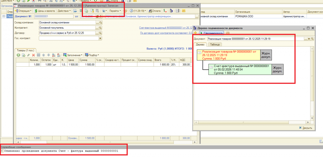The width and height of the screenshot is (323, 160).
Task: Click Журн. докум. beside Реализация товаров
Action: [266, 55]
